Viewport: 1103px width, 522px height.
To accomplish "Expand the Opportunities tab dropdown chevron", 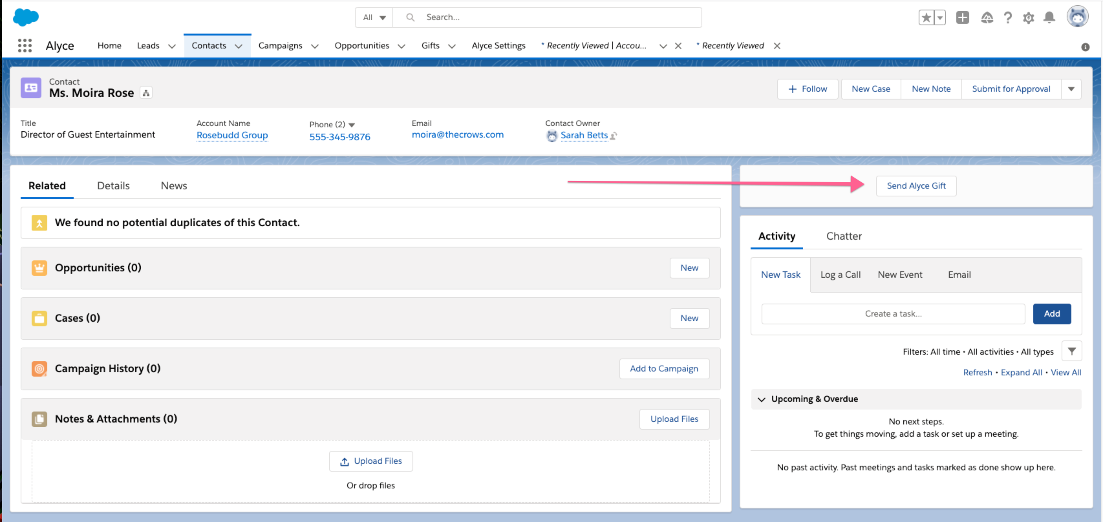I will (402, 46).
